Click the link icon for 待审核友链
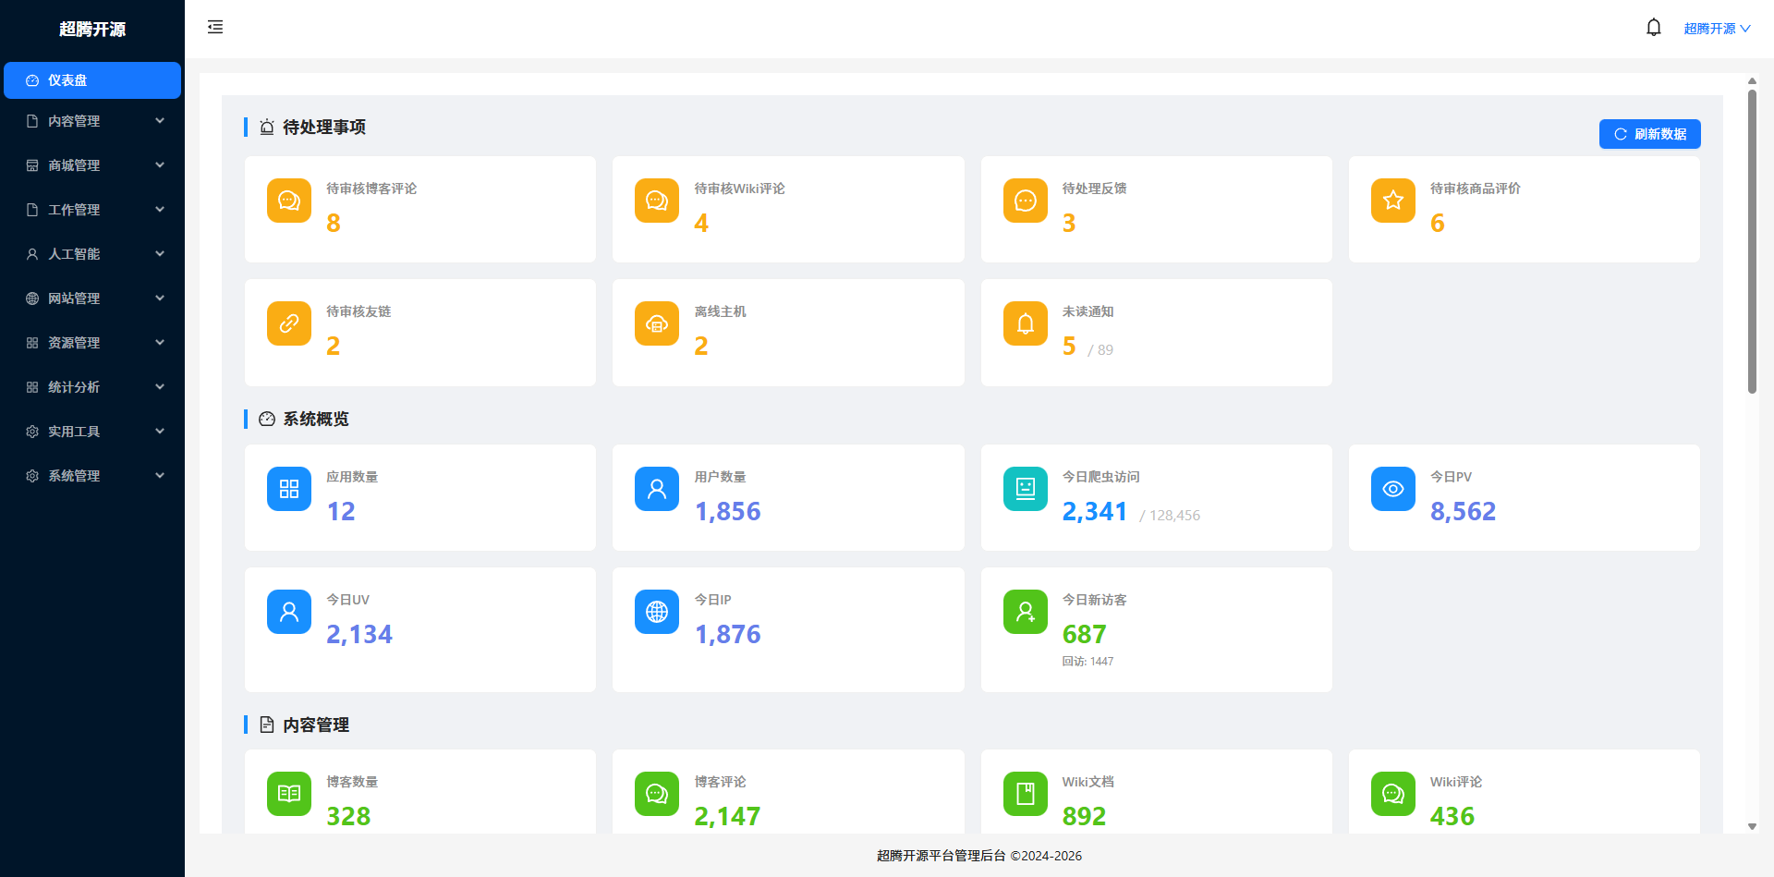This screenshot has height=877, width=1774. (289, 323)
